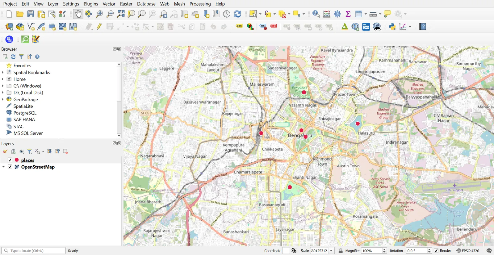Collapse the OpenStreetMap layer expander
This screenshot has height=255, width=494.
pos(3,167)
